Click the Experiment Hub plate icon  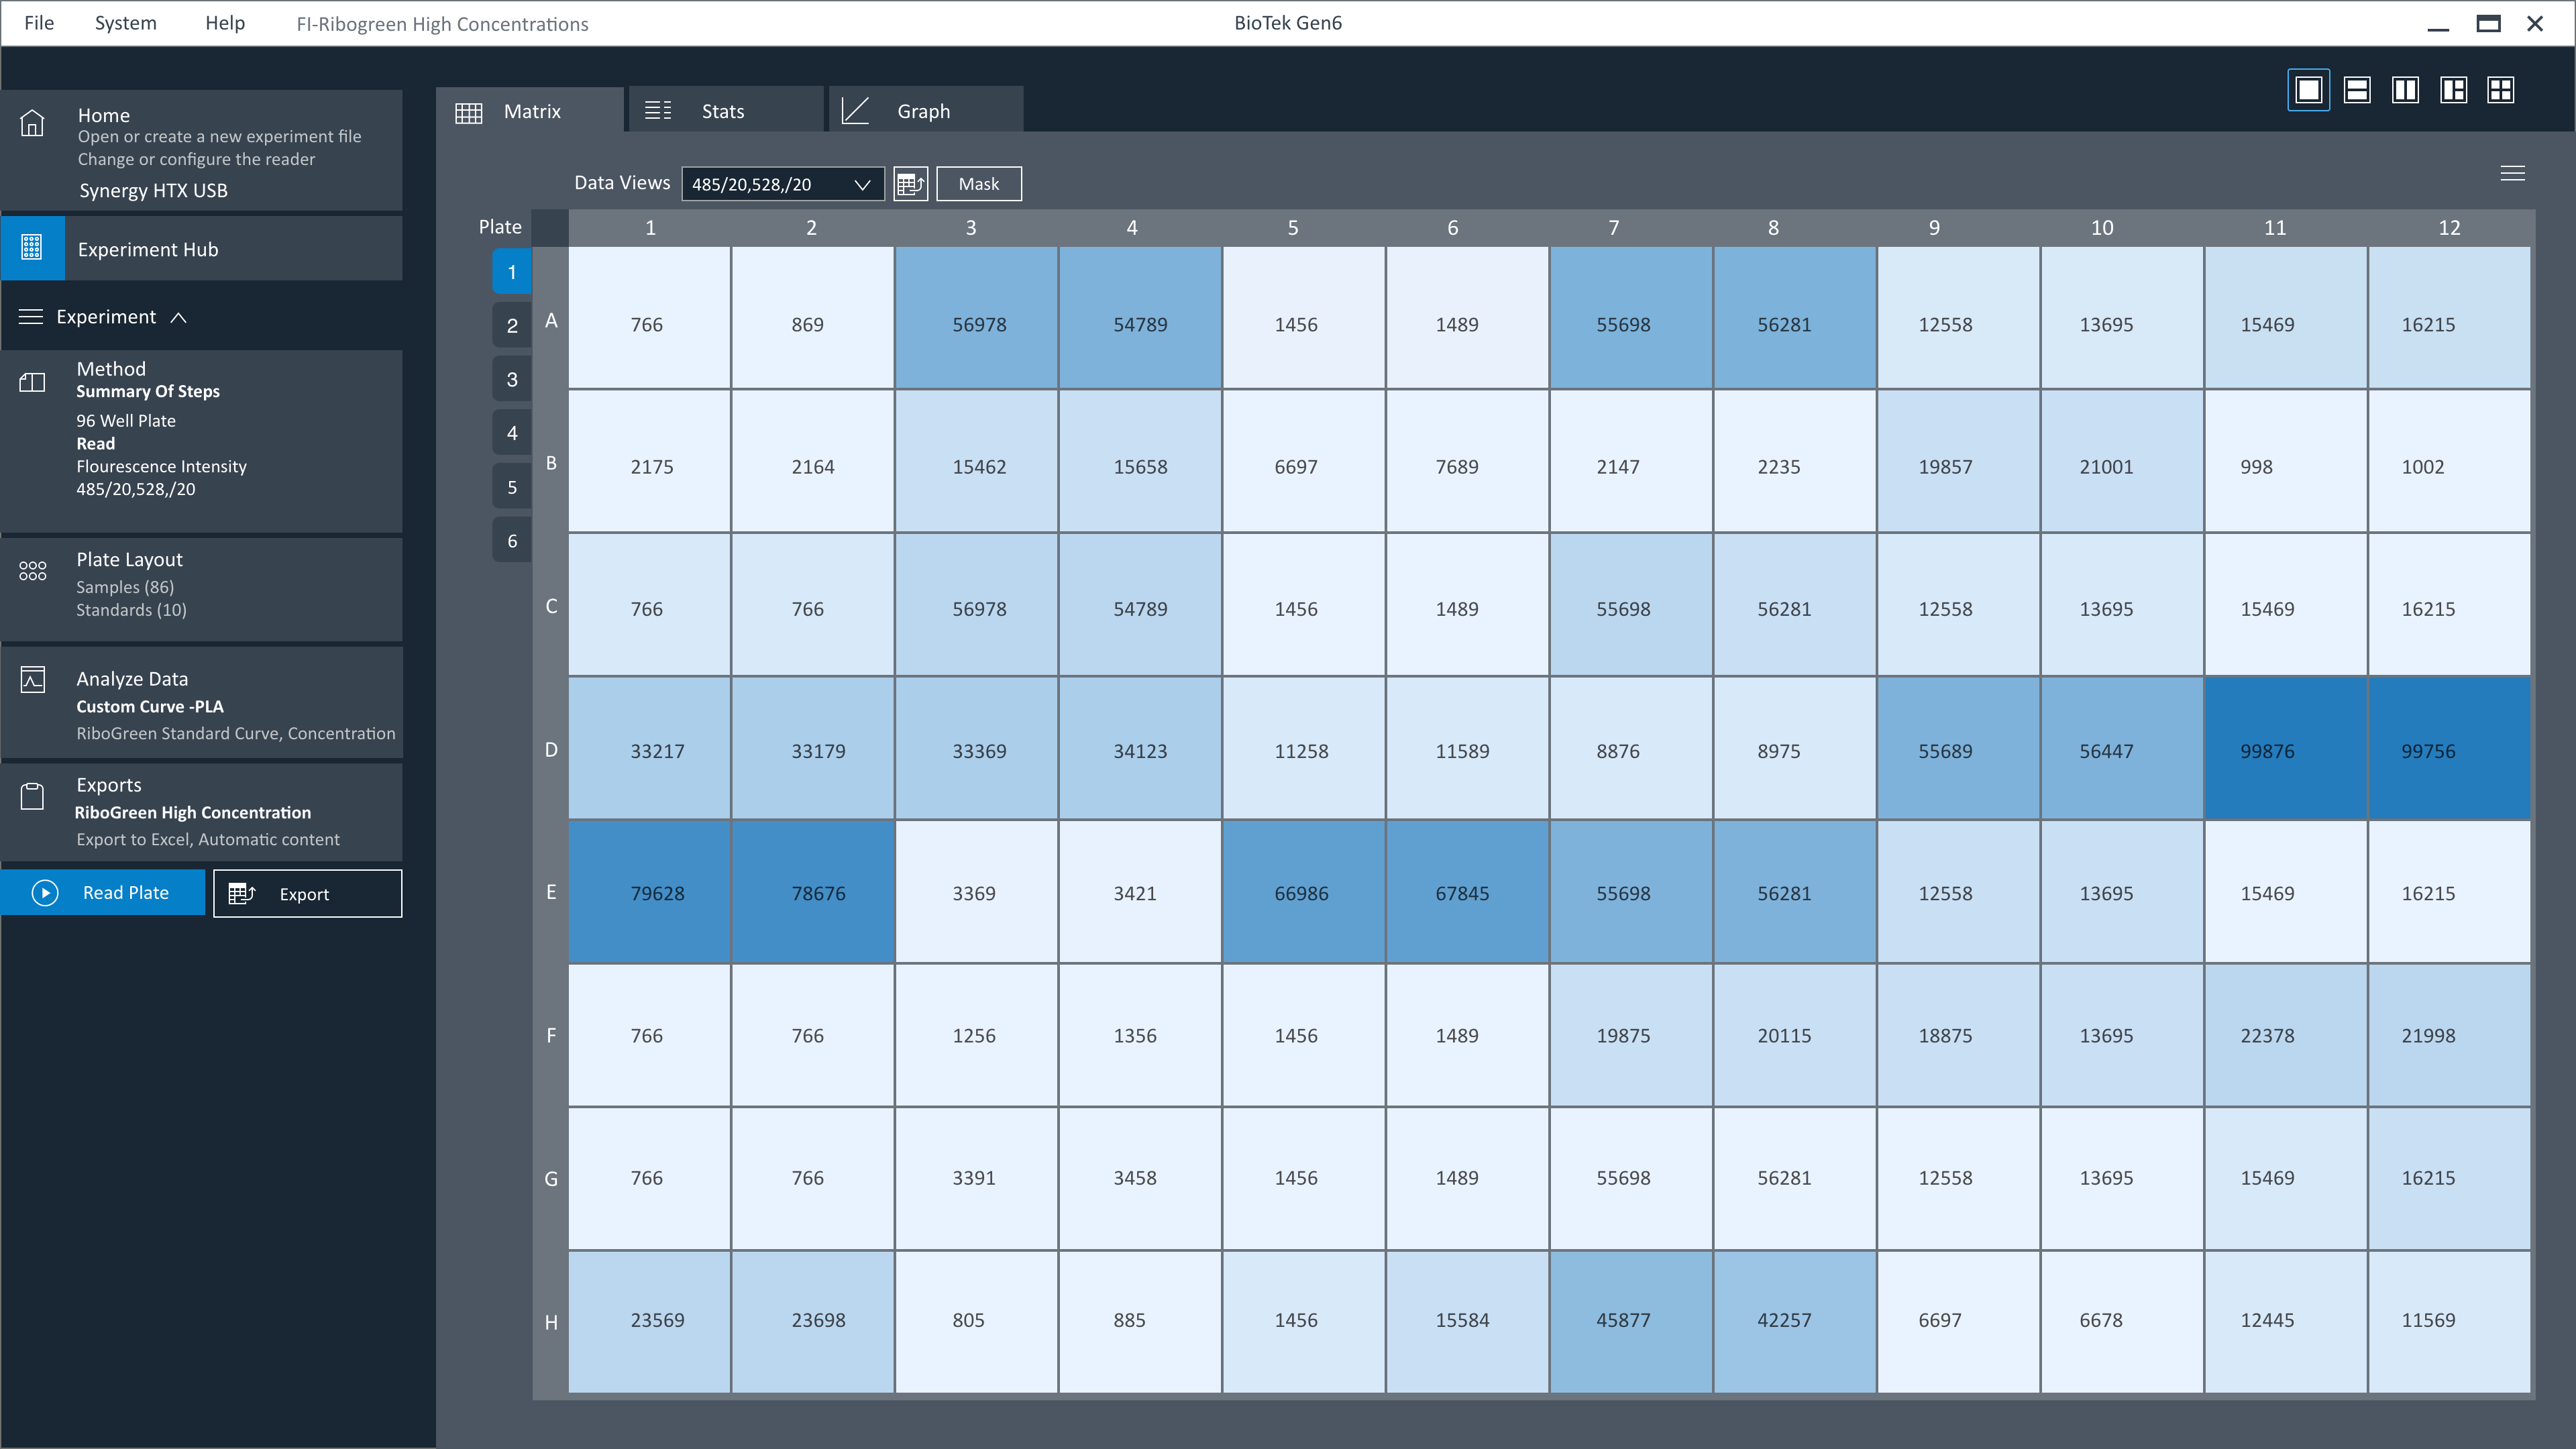tap(32, 248)
